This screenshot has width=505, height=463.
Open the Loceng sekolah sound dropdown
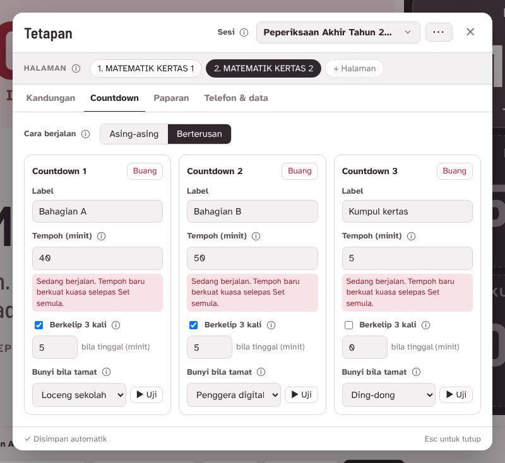point(79,395)
